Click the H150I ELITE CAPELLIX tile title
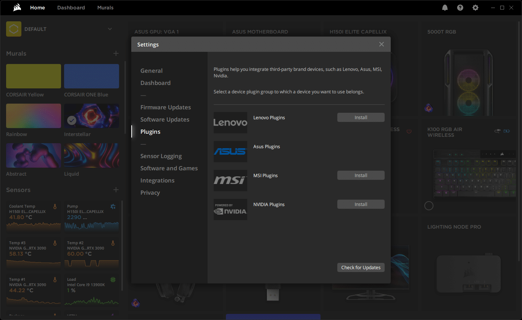Image resolution: width=522 pixels, height=320 pixels. [358, 32]
